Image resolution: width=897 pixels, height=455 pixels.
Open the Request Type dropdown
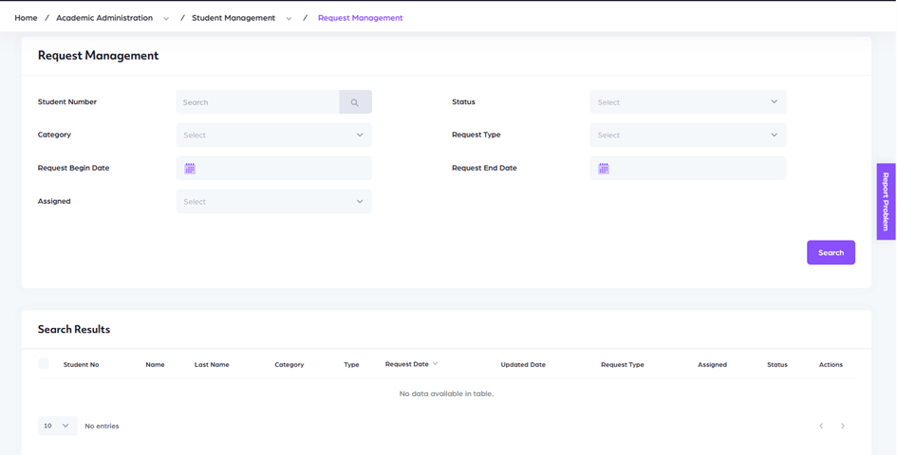click(x=687, y=136)
